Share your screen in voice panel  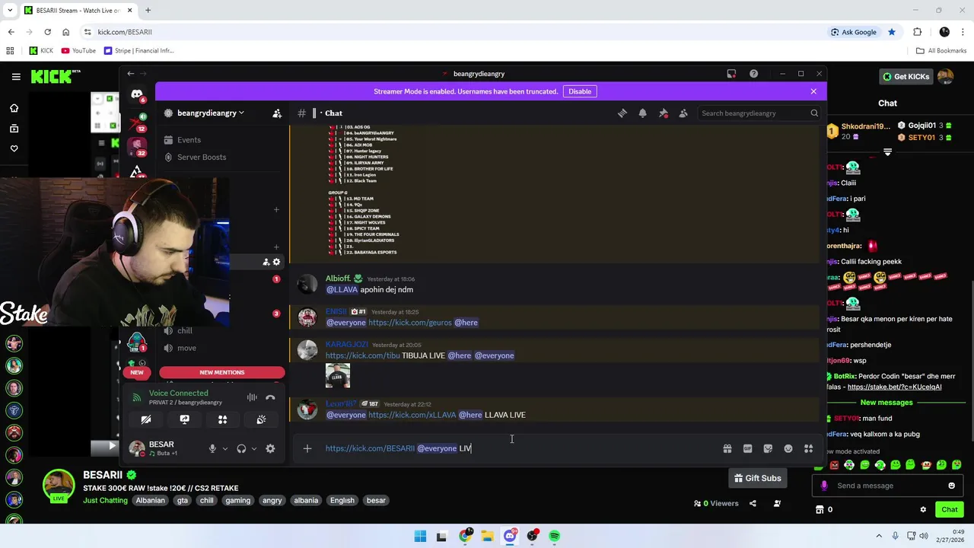point(184,419)
